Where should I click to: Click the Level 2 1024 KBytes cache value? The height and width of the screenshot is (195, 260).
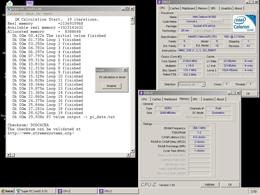point(230,70)
